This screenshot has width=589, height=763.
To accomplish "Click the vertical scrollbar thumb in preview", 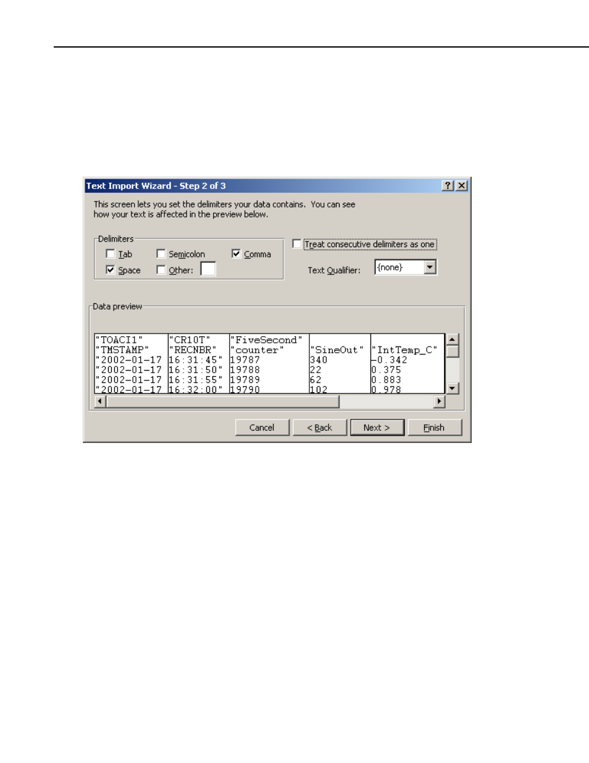I will click(453, 351).
